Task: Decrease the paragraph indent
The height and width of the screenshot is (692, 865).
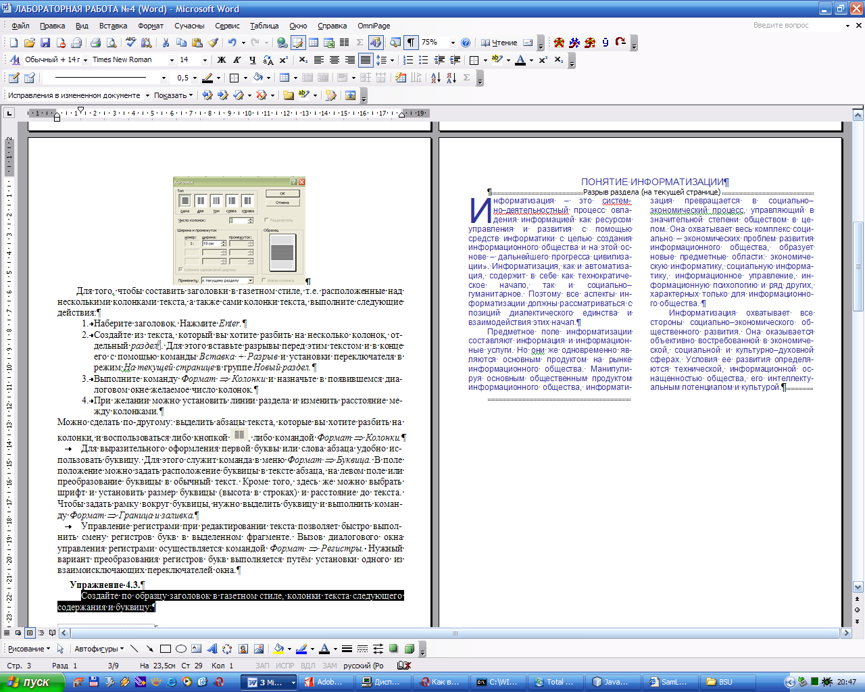Action: pos(439,60)
